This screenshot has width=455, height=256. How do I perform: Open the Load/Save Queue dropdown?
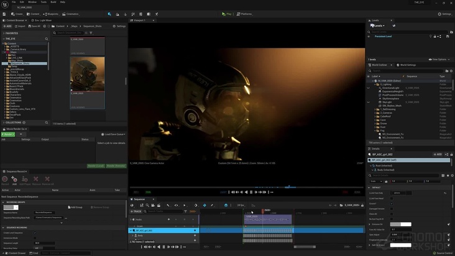click(x=114, y=134)
